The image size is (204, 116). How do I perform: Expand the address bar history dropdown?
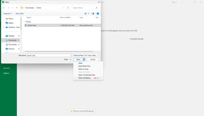coord(63,8)
